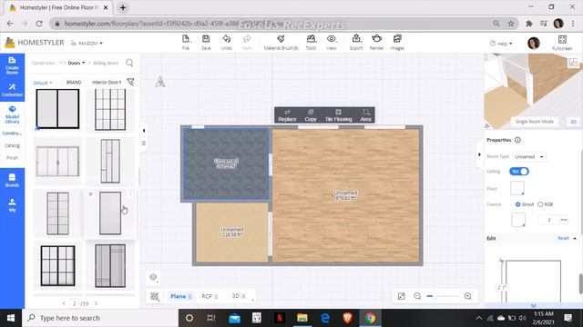Viewport: 583px width, 327px height.
Task: Click the Interior Door filter
Action: tap(107, 83)
